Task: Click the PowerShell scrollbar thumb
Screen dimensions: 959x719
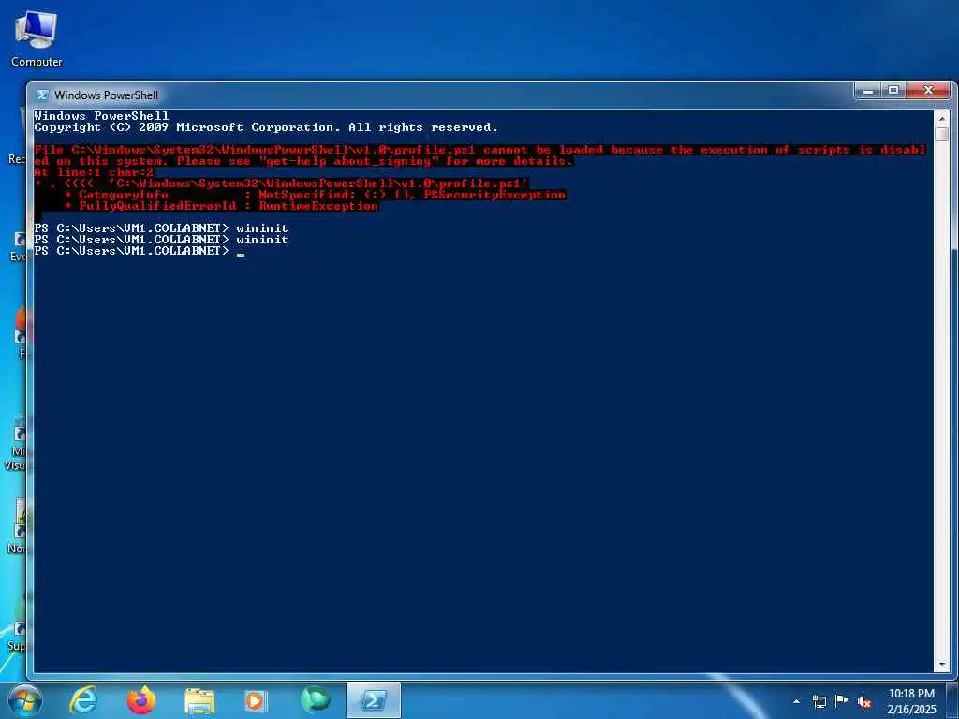Action: (942, 134)
